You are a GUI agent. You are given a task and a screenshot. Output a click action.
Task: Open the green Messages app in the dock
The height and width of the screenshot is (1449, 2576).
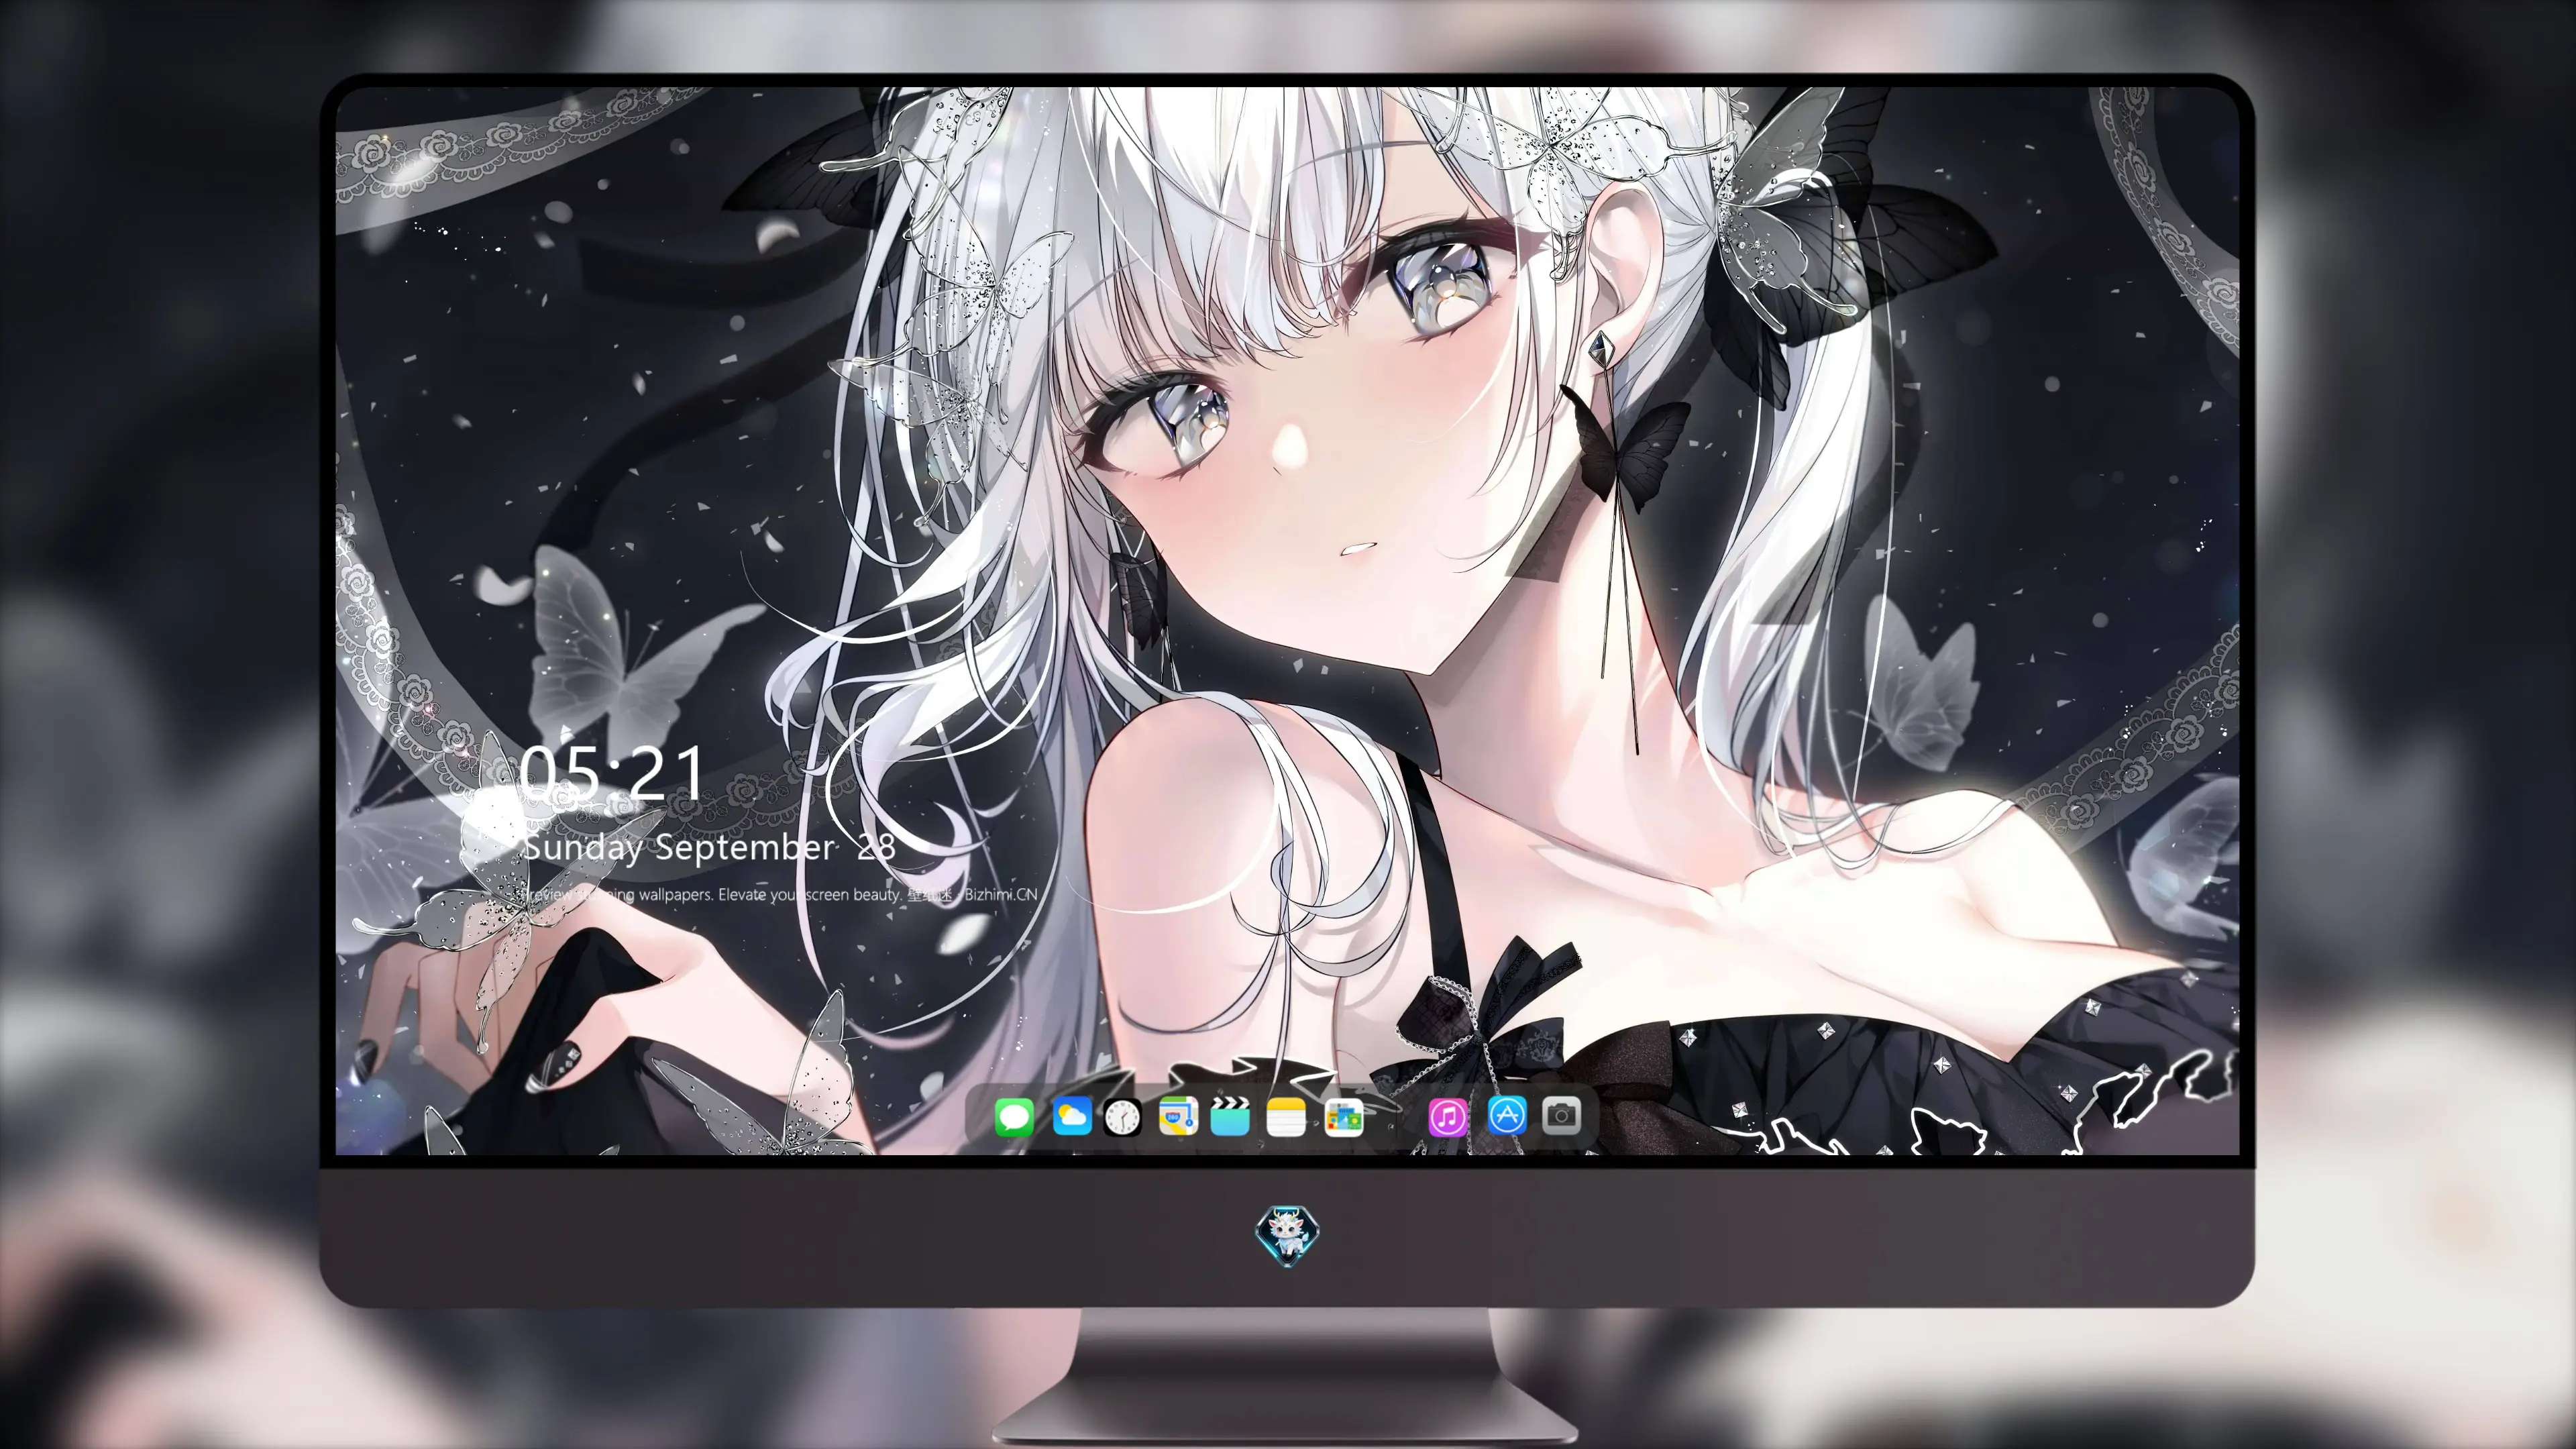[1014, 1117]
